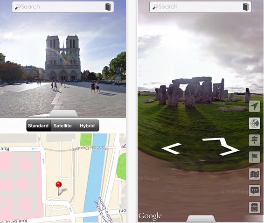
Task: Open the radar globe icon
Action: tap(254, 123)
